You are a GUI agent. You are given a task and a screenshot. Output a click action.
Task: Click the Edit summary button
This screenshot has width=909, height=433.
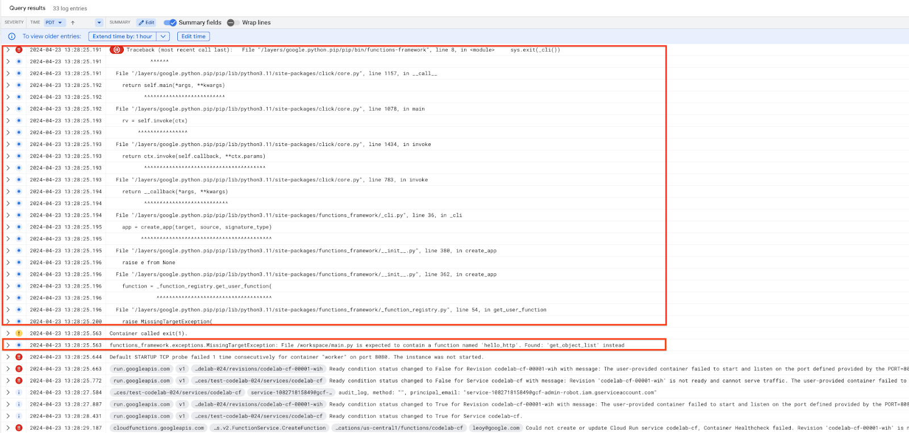[147, 23]
